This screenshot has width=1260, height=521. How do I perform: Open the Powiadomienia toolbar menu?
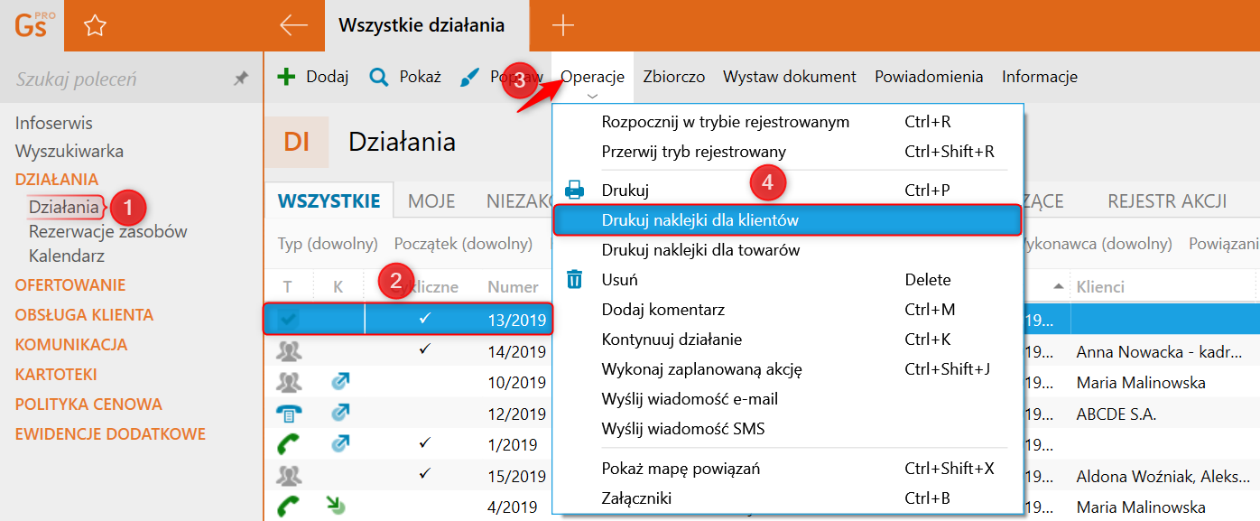(929, 77)
